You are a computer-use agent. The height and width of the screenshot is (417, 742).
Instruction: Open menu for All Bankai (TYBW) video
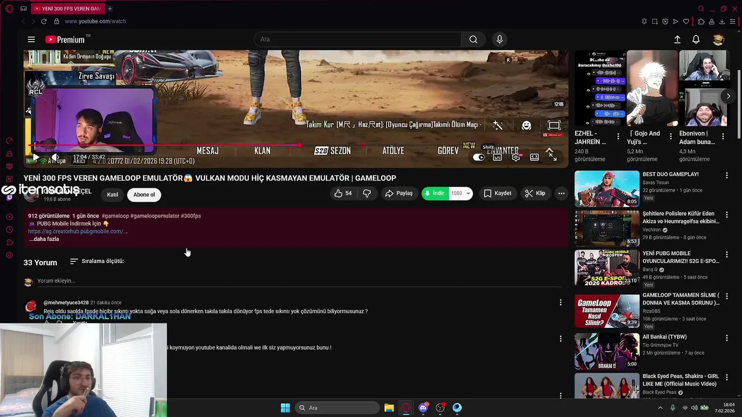pyautogui.click(x=727, y=338)
